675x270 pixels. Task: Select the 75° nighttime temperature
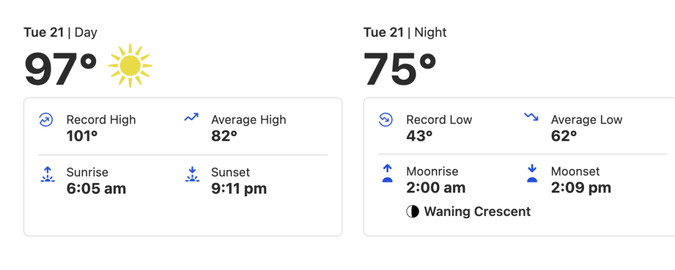pos(400,68)
